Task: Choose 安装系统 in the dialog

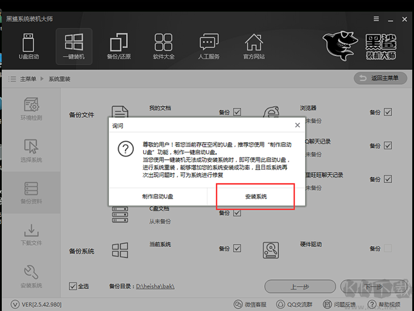Action: [256, 196]
